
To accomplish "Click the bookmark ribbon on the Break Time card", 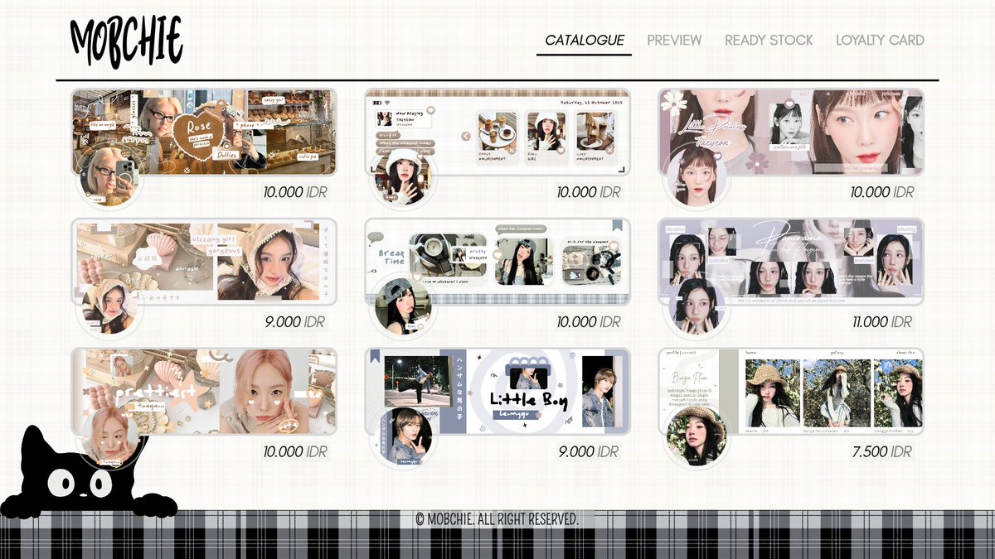I will [617, 225].
